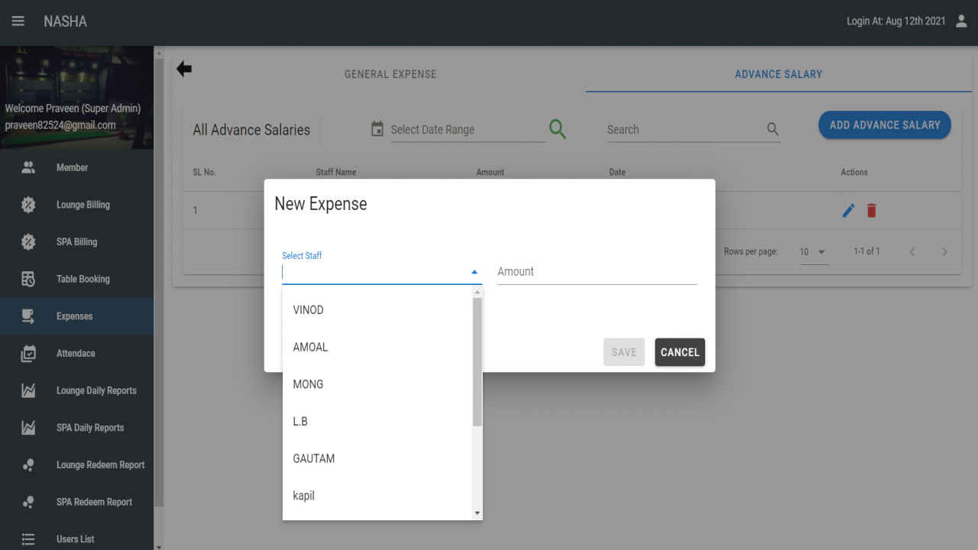The width and height of the screenshot is (978, 550).
Task: Click the Amount column header
Action: coord(491,173)
